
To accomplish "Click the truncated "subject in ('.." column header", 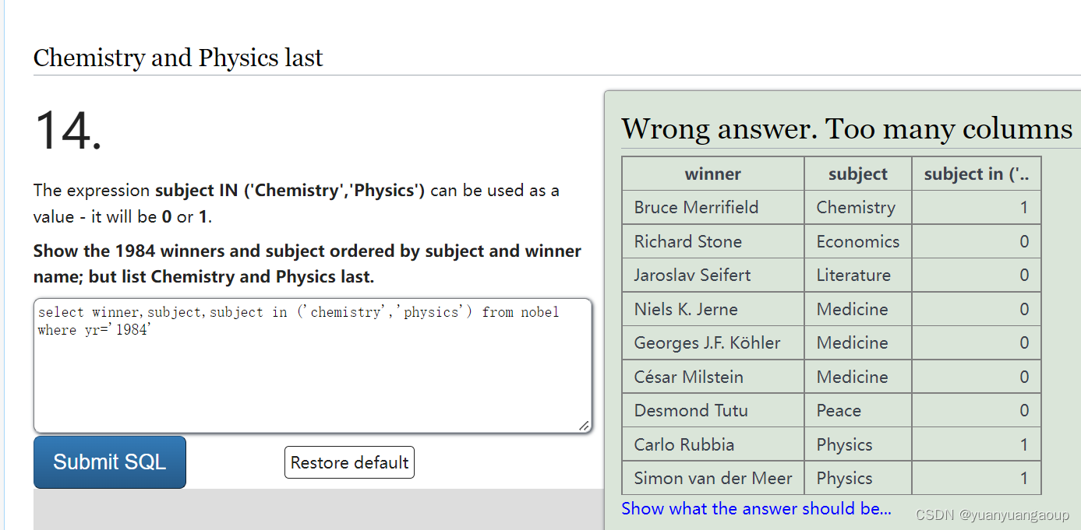I will [976, 173].
